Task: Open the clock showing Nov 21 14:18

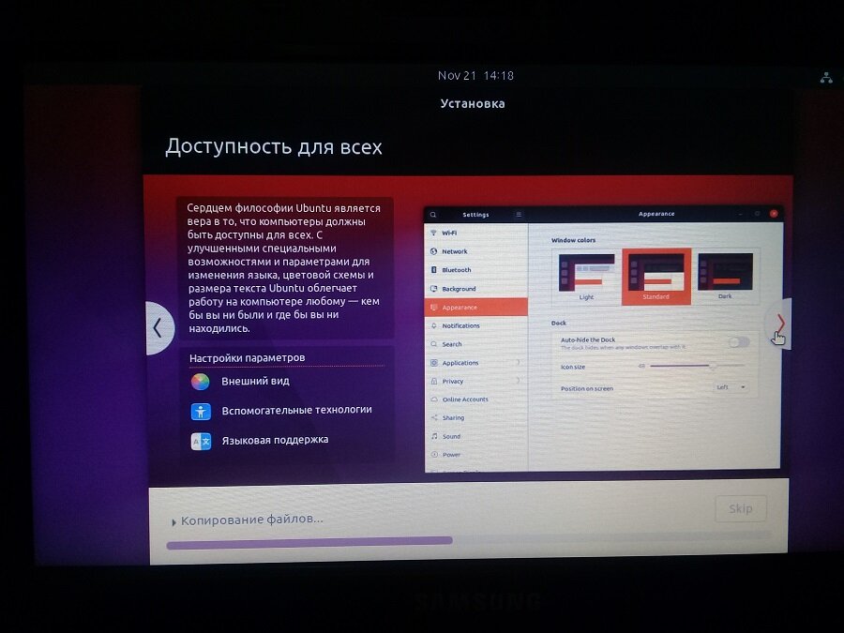Action: pos(475,75)
